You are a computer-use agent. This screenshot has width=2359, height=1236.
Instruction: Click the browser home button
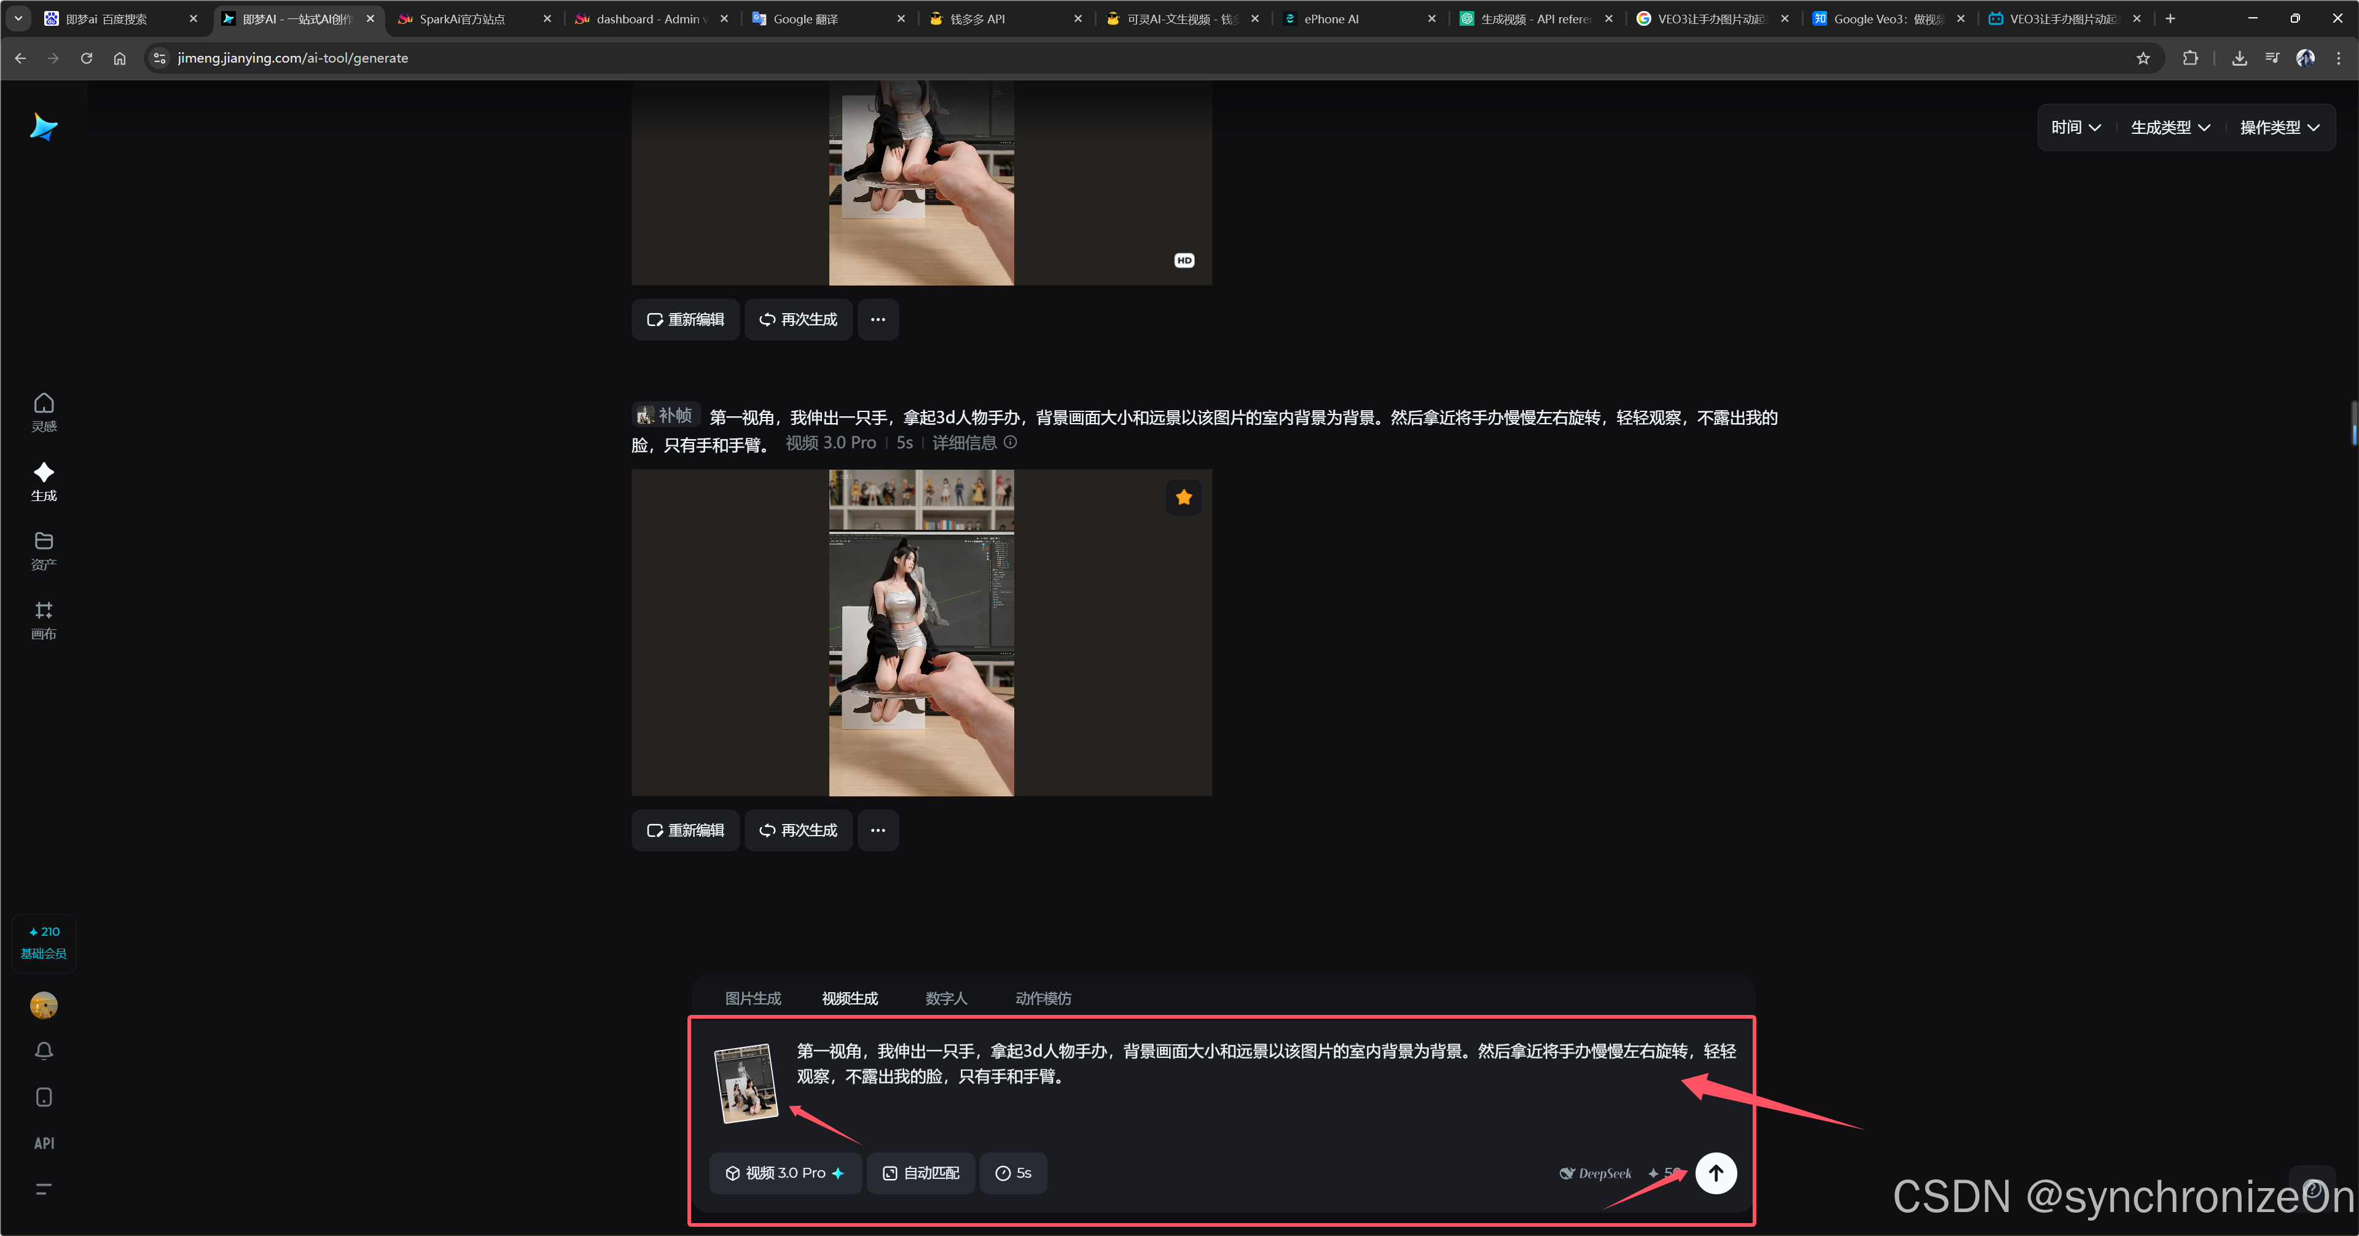[x=119, y=58]
